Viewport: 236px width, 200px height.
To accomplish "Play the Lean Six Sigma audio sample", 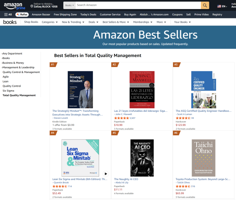I will pyautogui.click(x=105, y=173).
